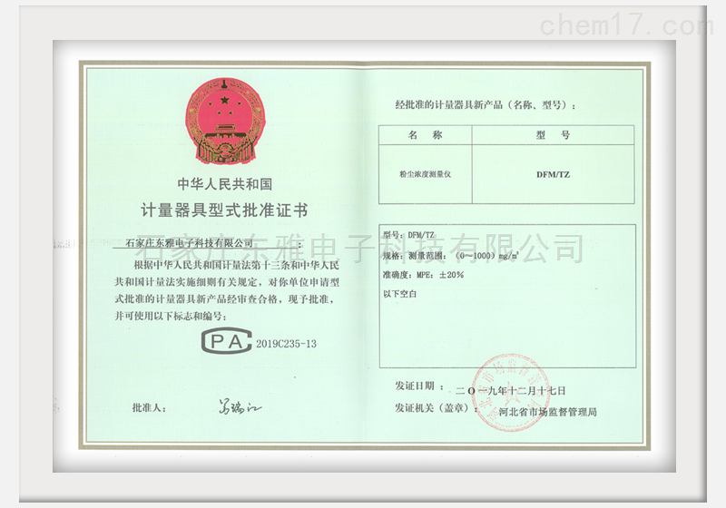
Task: Click the text 以下空白
Action: (x=400, y=294)
